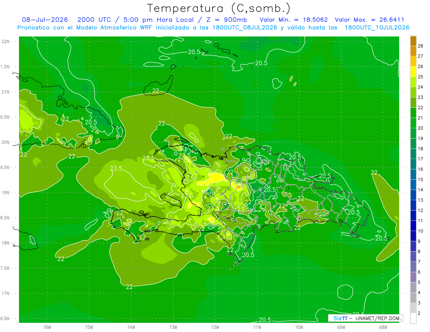Click the '08-Jul-2026' date in header
This screenshot has width=430, height=332.
pyautogui.click(x=44, y=20)
